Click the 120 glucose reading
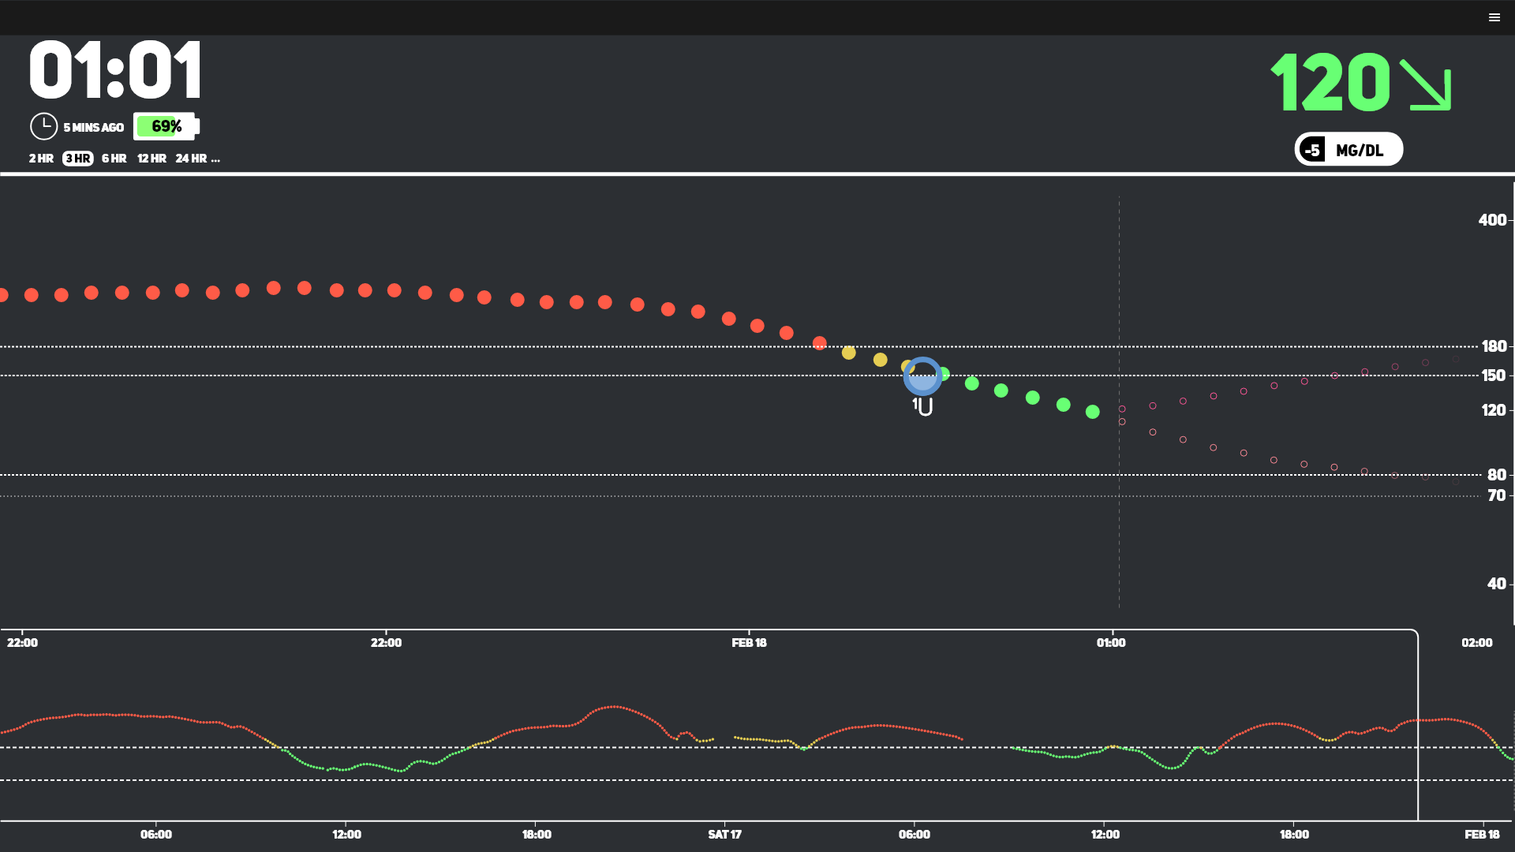Screen dimensions: 1515x852 (1330, 83)
